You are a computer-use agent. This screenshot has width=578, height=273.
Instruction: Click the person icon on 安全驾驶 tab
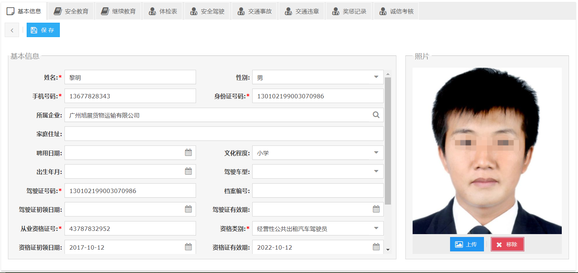point(194,11)
